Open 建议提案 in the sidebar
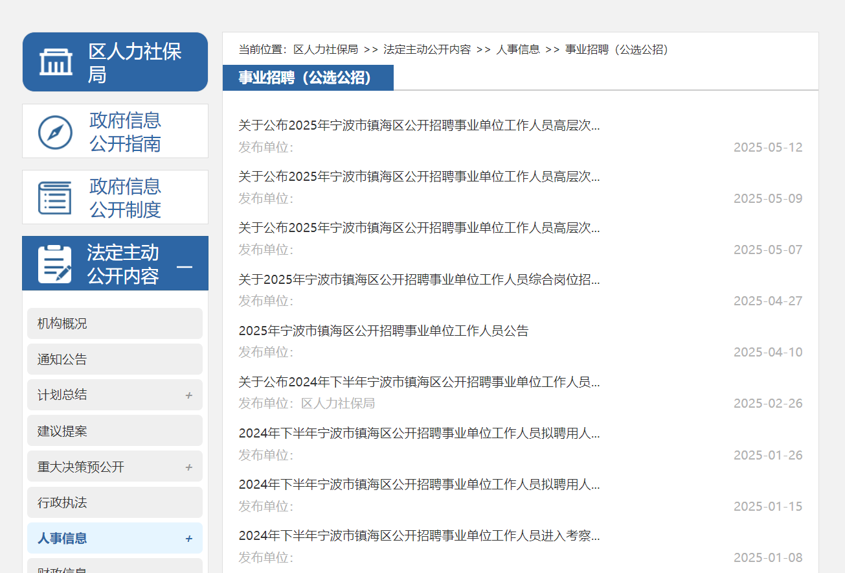The image size is (845, 573). click(115, 431)
